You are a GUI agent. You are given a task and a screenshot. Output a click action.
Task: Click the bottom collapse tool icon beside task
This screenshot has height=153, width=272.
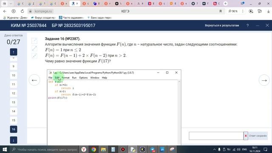(x=34, y=56)
